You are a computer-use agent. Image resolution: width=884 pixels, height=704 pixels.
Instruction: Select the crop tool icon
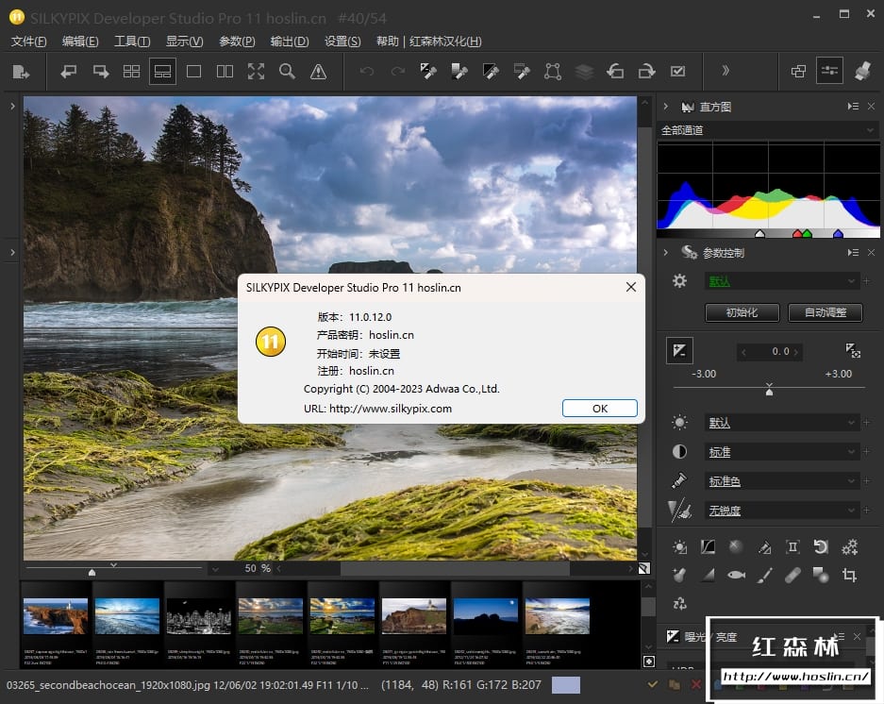(x=850, y=575)
